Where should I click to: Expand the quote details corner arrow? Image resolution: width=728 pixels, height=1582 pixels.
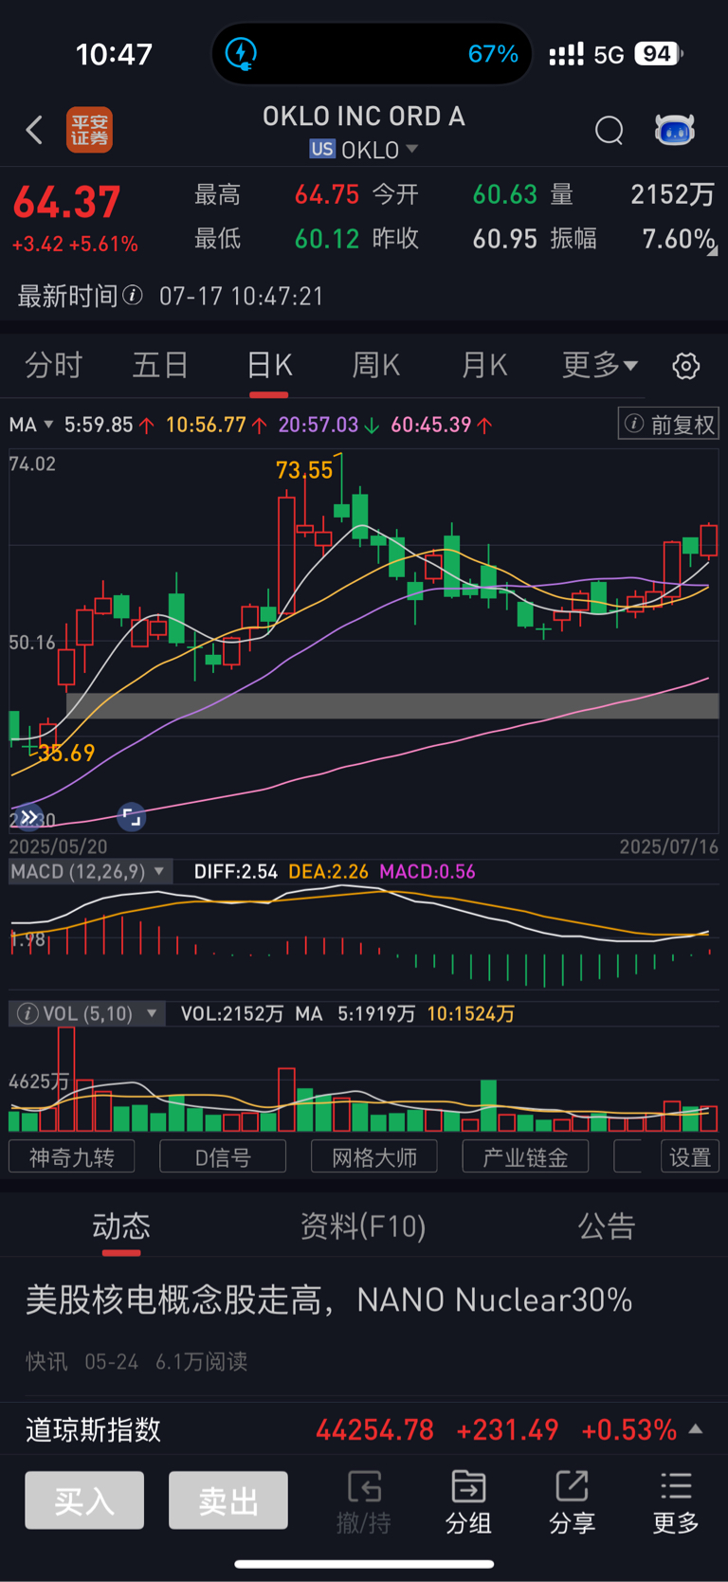(x=712, y=250)
